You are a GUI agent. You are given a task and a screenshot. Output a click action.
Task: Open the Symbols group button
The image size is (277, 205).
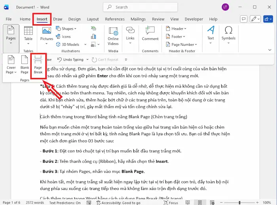coord(228,34)
